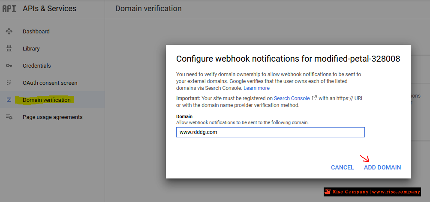Viewport: 430px width, 202px height.
Task: Open Page usage agreements
Action: pyautogui.click(x=52, y=117)
